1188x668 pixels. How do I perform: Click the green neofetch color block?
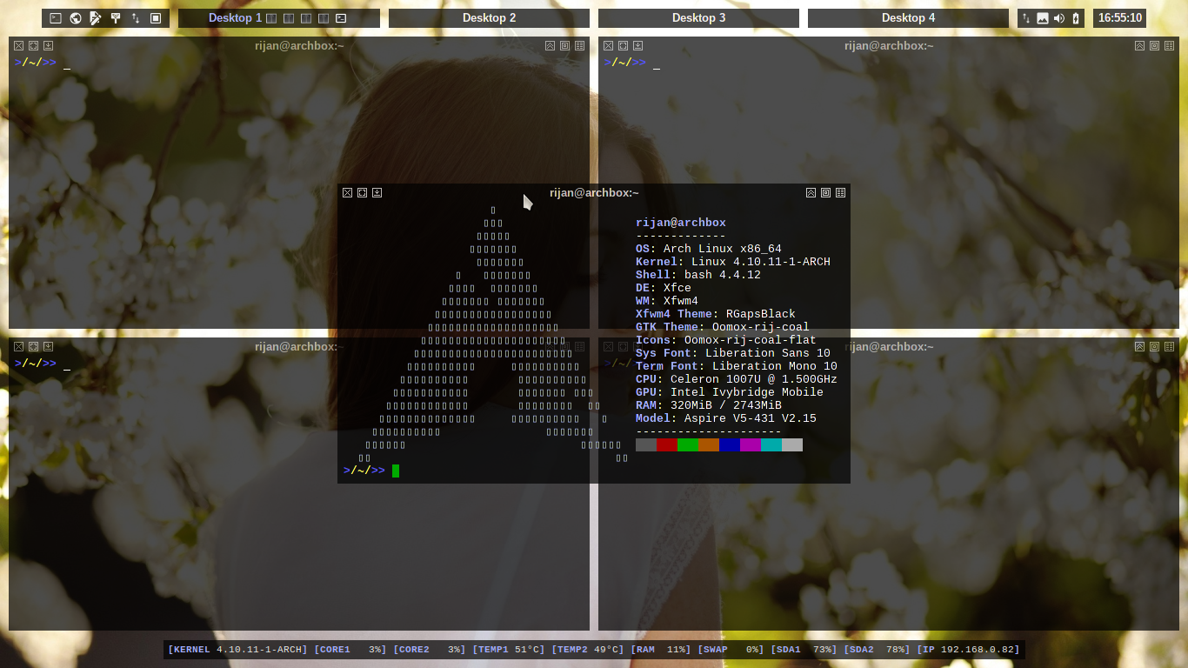688,444
